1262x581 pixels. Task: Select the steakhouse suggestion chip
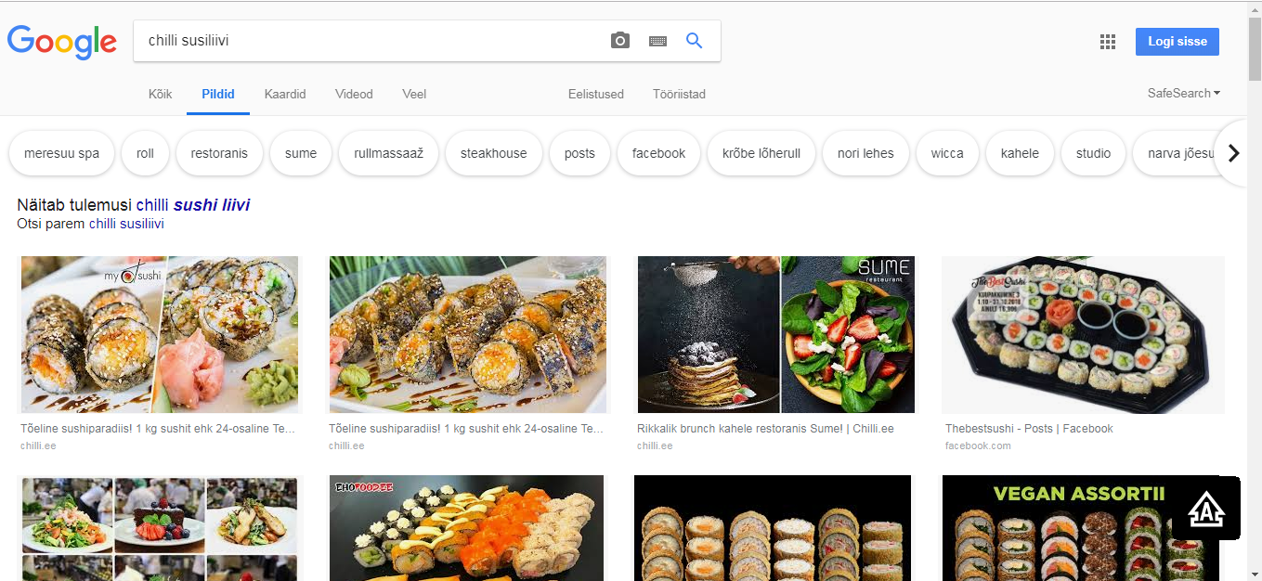coord(493,153)
